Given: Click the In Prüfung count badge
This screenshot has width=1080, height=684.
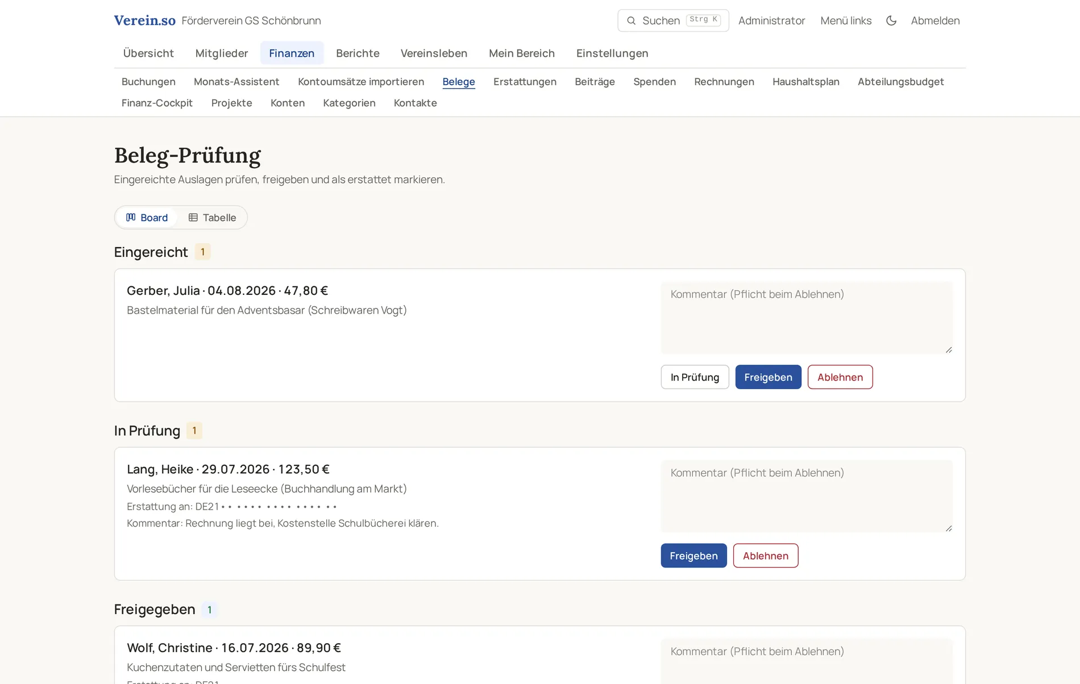Looking at the screenshot, I should click(194, 431).
